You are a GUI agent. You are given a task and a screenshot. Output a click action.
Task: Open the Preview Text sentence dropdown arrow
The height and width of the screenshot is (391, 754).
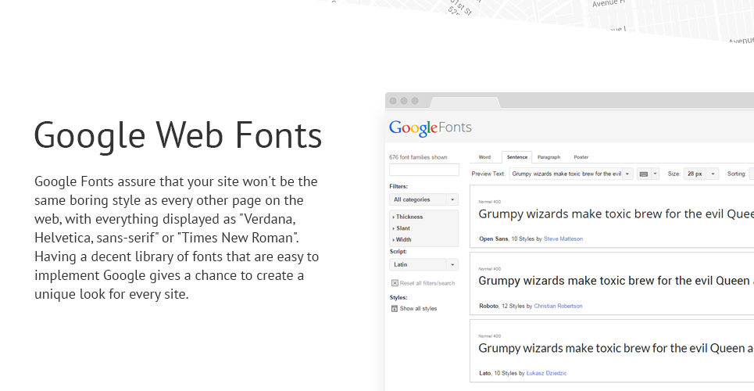pyautogui.click(x=627, y=174)
